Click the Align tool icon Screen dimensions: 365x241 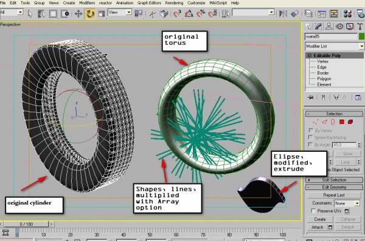point(294,14)
